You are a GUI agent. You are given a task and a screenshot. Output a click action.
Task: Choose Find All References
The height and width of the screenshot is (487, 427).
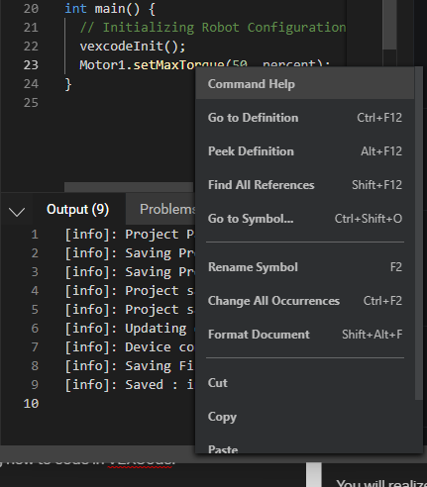click(304, 185)
